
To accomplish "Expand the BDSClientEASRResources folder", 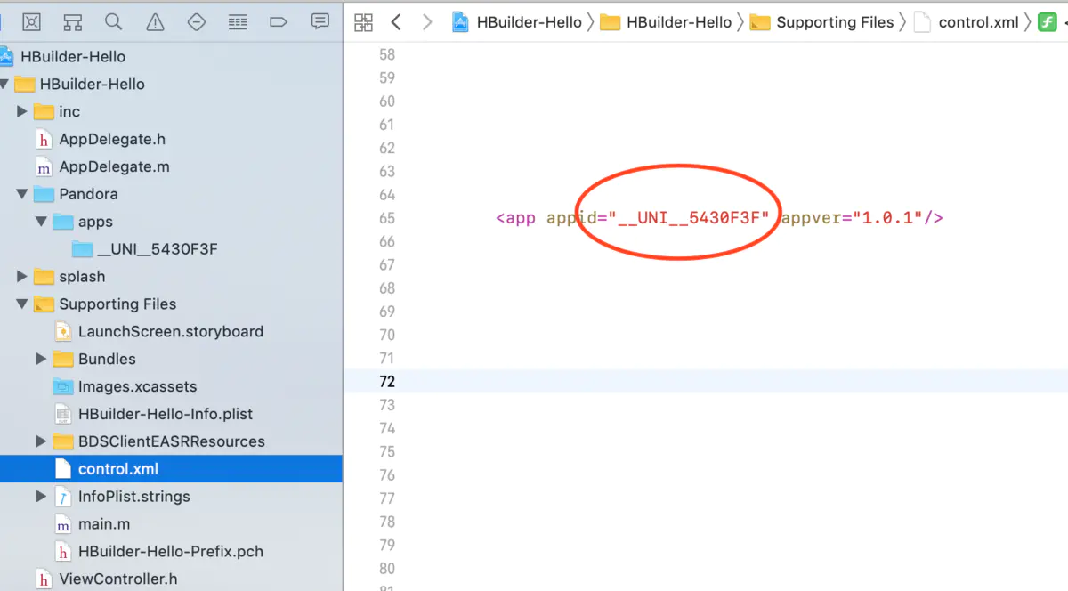I will tap(41, 442).
